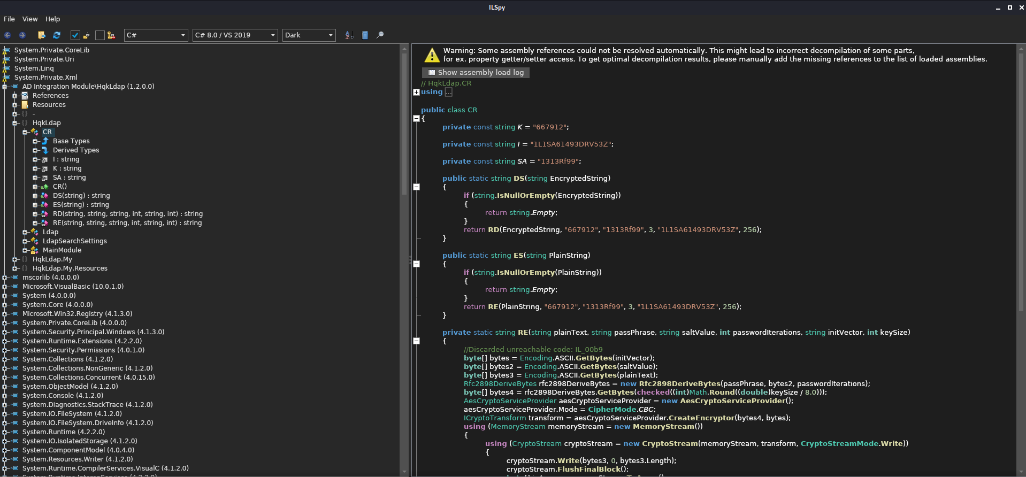This screenshot has width=1026, height=477.
Task: Open the View menu
Action: [x=30, y=19]
